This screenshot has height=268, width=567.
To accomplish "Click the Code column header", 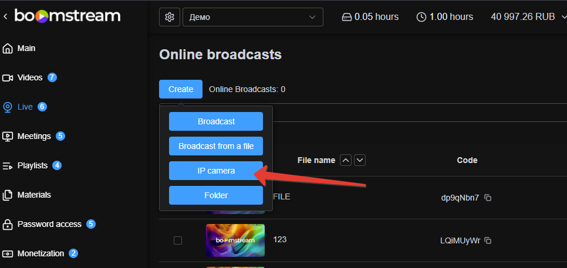I will 467,160.
